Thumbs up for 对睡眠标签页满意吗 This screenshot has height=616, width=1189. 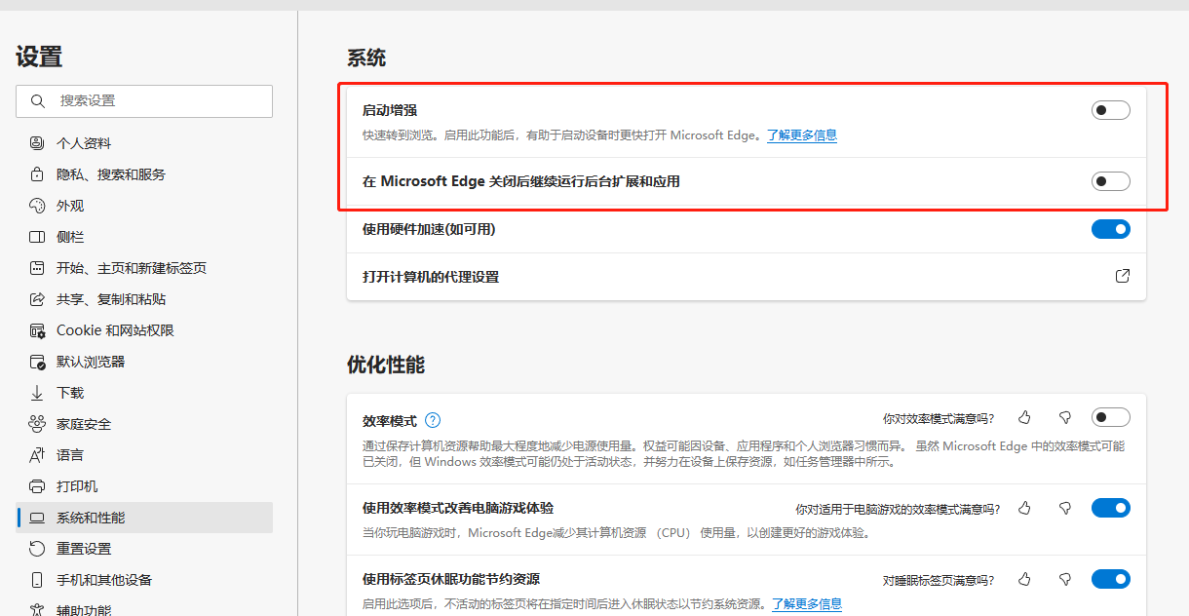pyautogui.click(x=1024, y=579)
